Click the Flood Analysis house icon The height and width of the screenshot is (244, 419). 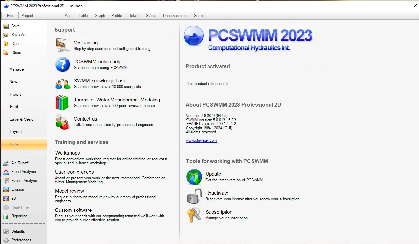coord(6,172)
